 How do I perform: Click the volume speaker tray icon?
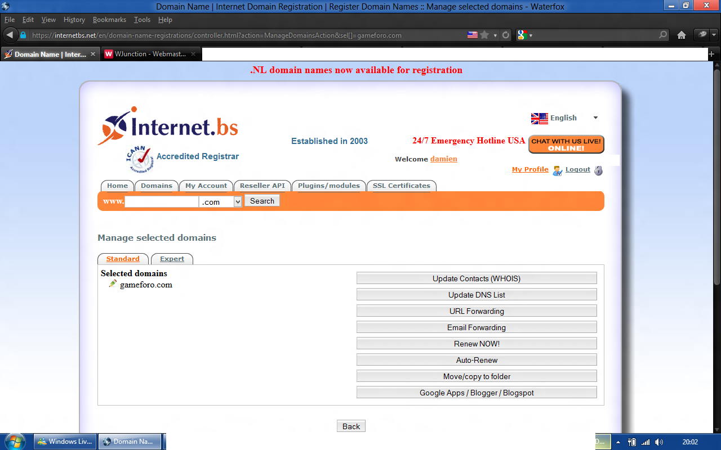pos(659,442)
